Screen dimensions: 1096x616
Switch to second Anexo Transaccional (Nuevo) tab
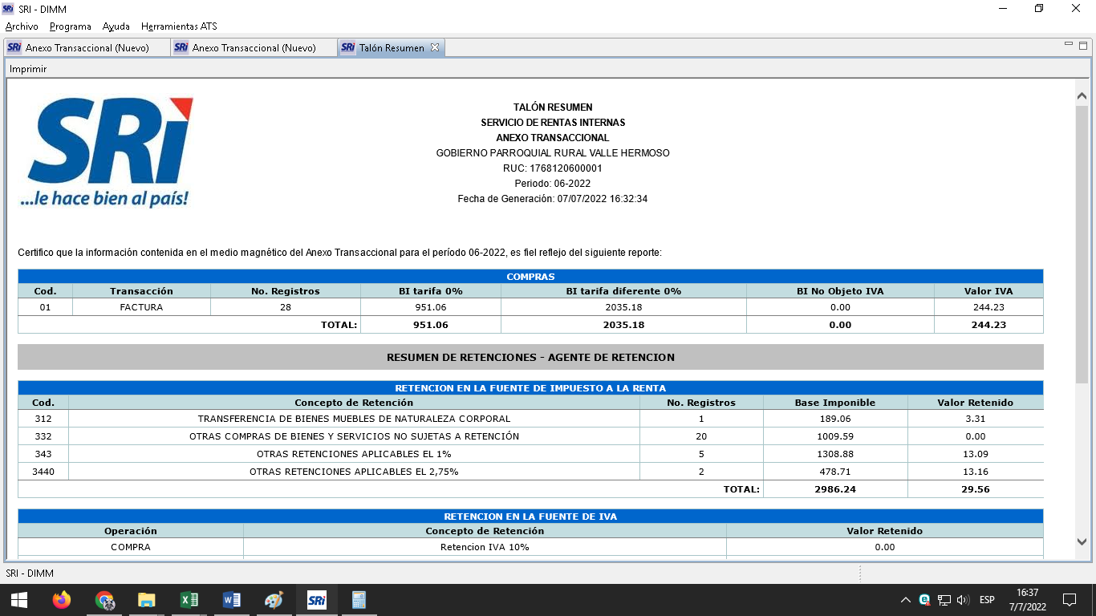click(x=254, y=48)
